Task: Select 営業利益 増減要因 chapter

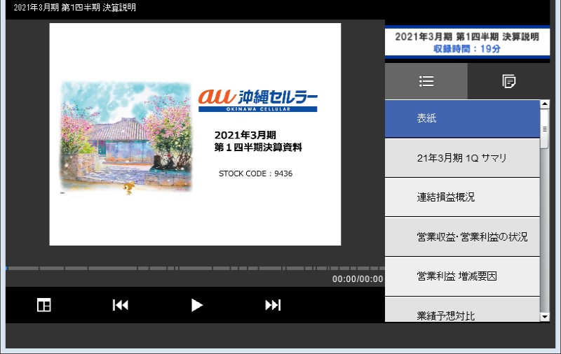Action: (x=462, y=276)
